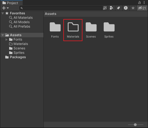Open the Search by Import Log Type filter
The width and height of the screenshot is (148, 128).
point(126,8)
